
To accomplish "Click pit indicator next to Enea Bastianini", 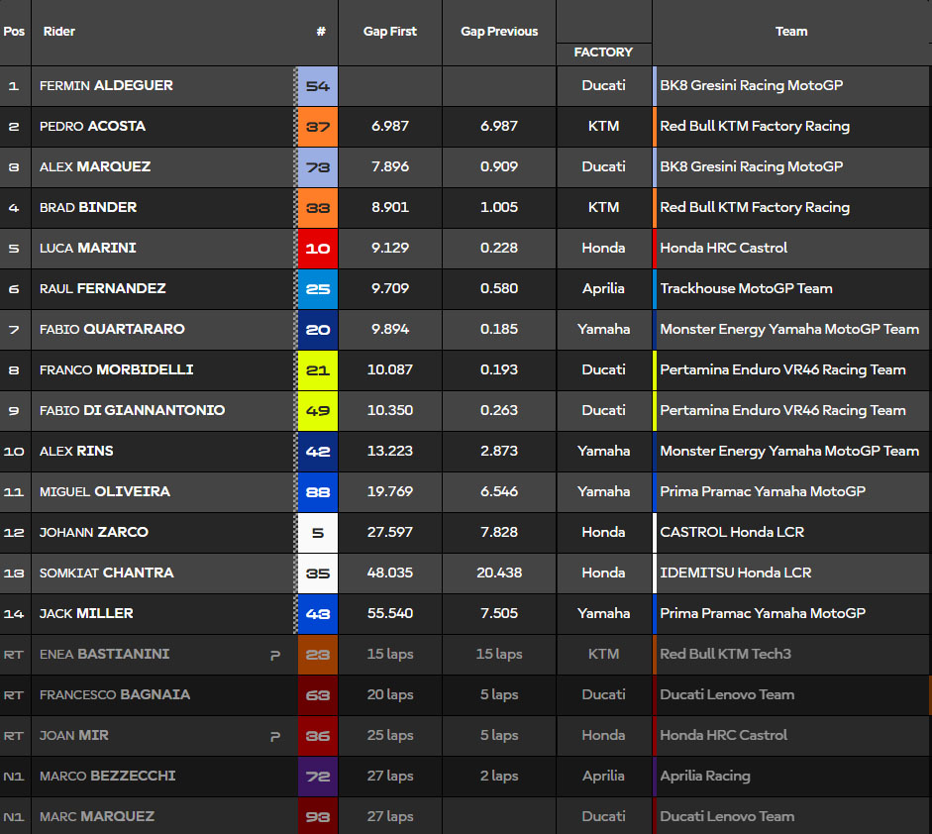I will [x=275, y=656].
